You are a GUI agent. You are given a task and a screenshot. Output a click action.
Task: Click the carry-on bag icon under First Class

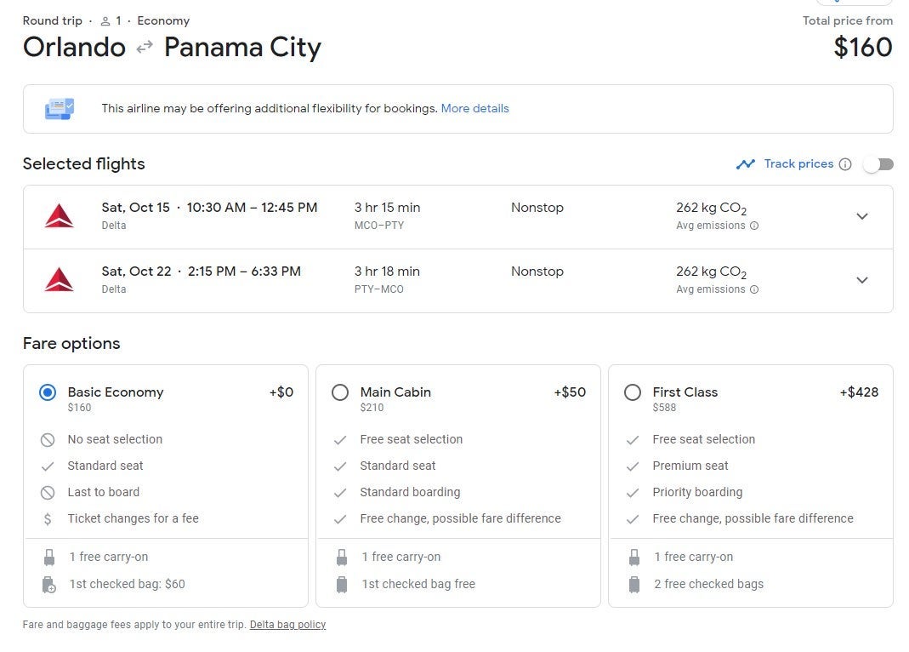coord(633,558)
